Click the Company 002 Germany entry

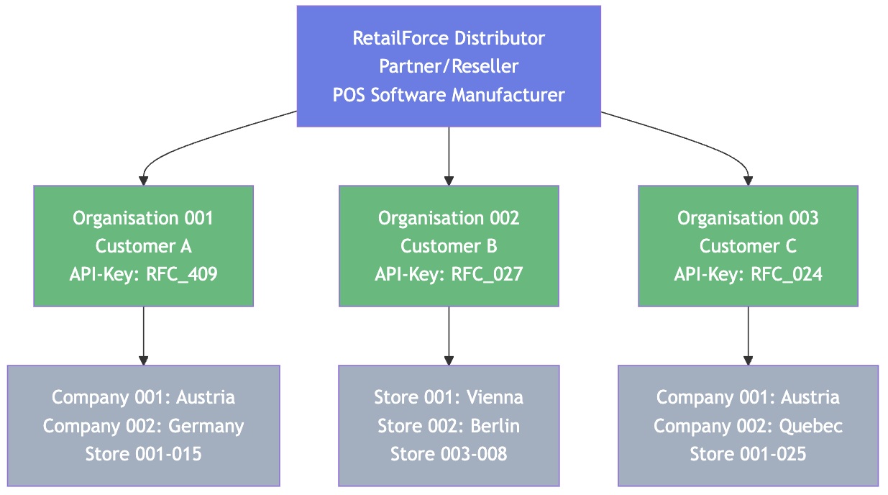tap(142, 426)
